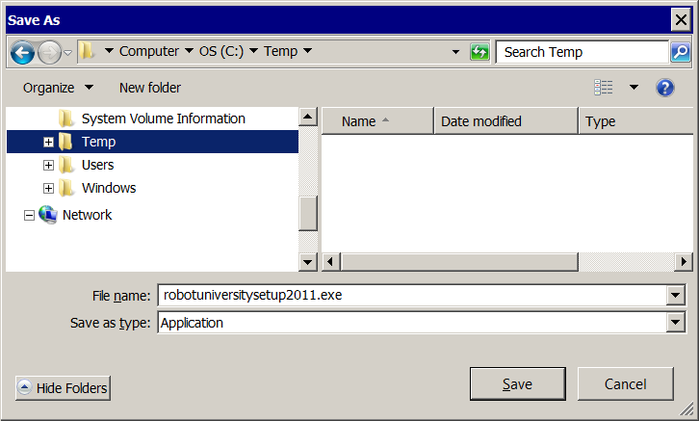Collapse the Network tree node

coord(29,215)
